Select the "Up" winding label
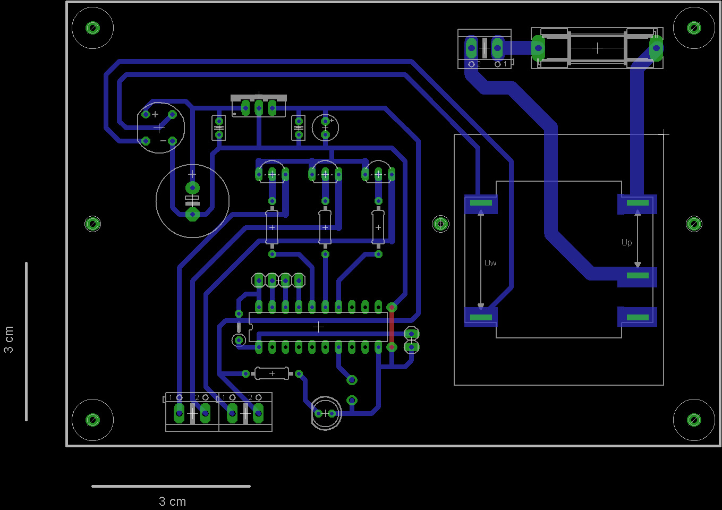Viewport: 722px width, 510px height. point(627,242)
